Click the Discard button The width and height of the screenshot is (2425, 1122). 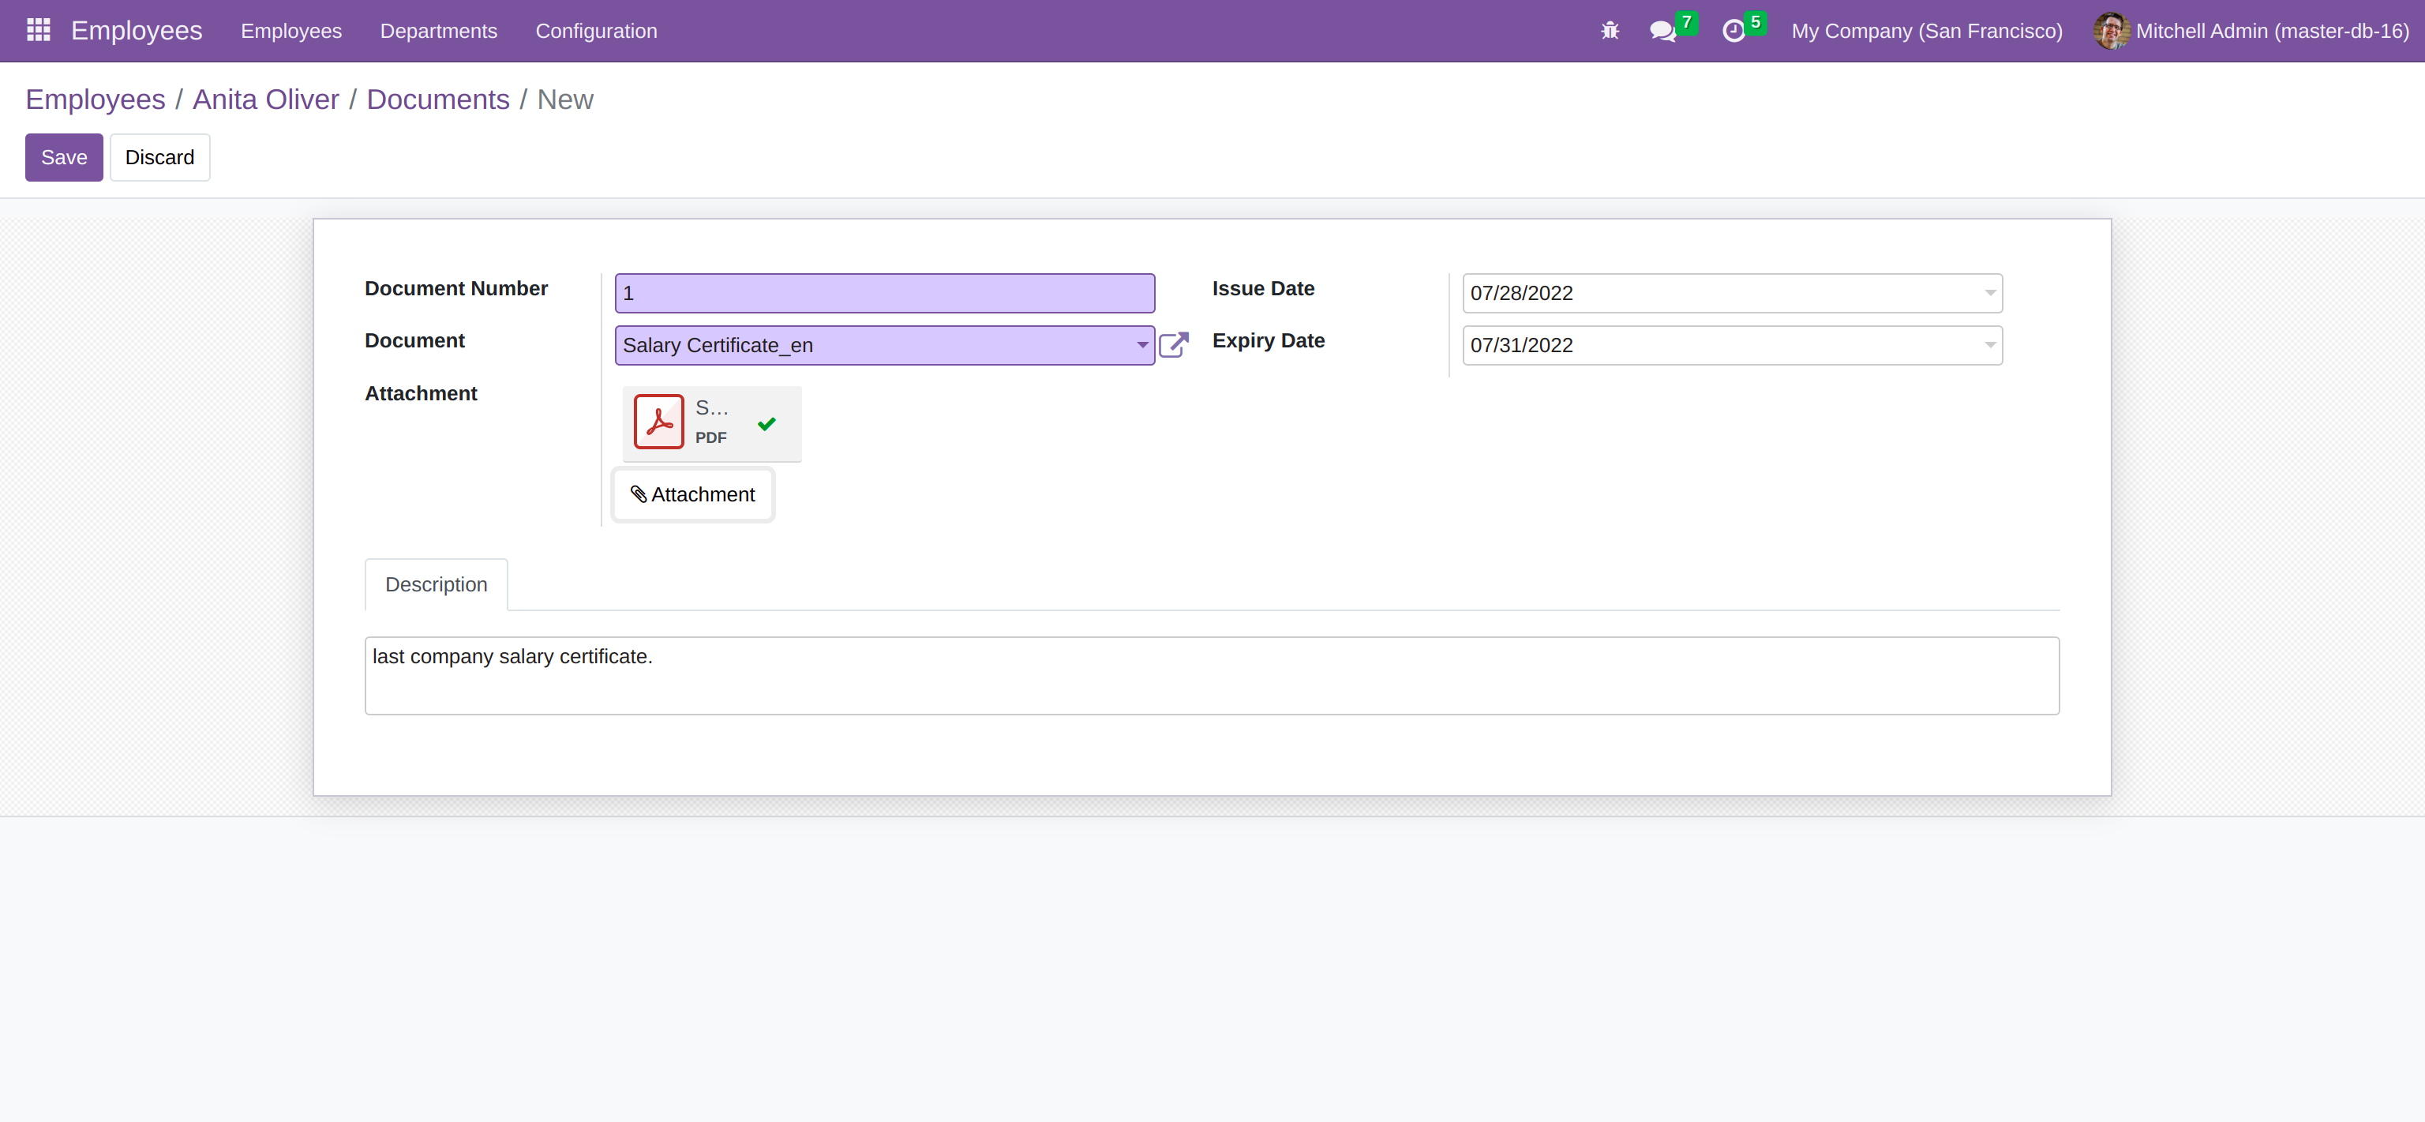click(x=160, y=157)
